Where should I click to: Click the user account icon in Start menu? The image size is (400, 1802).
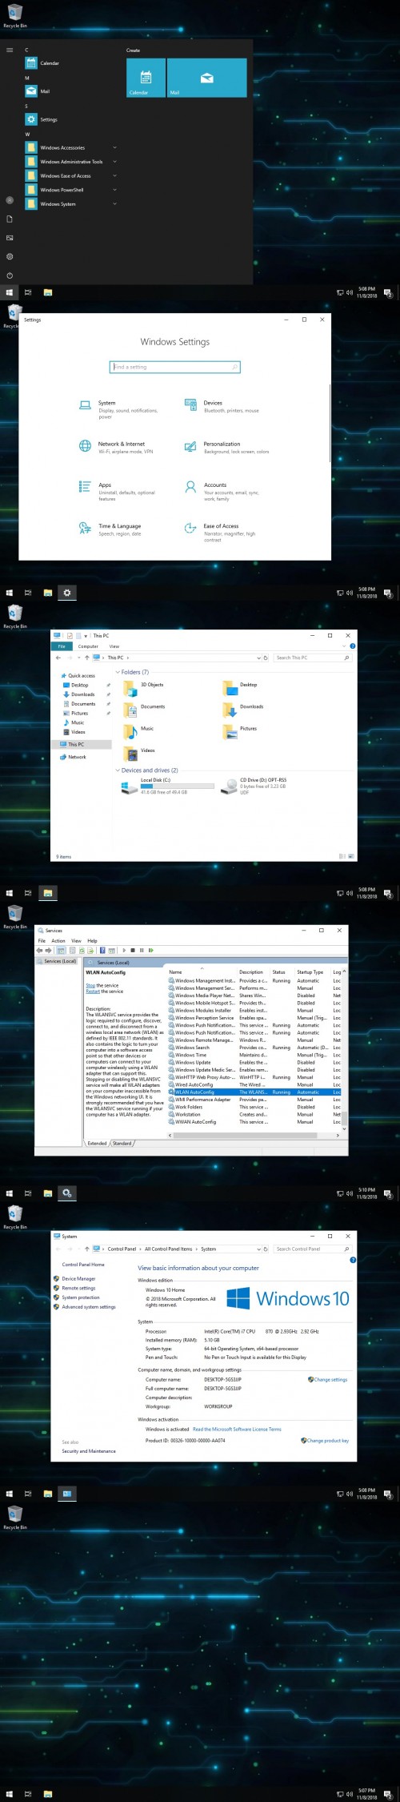10,200
